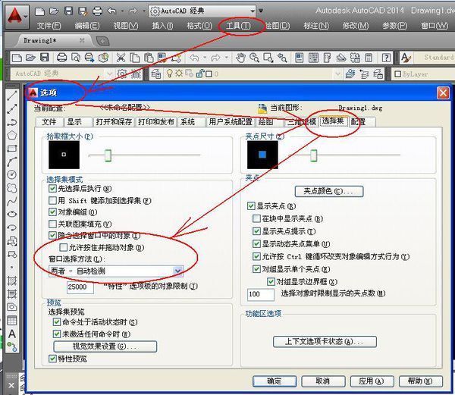Viewport: 455px width, 395px height.
Task: Open the layer list dropdown arrow
Action: [x=337, y=74]
